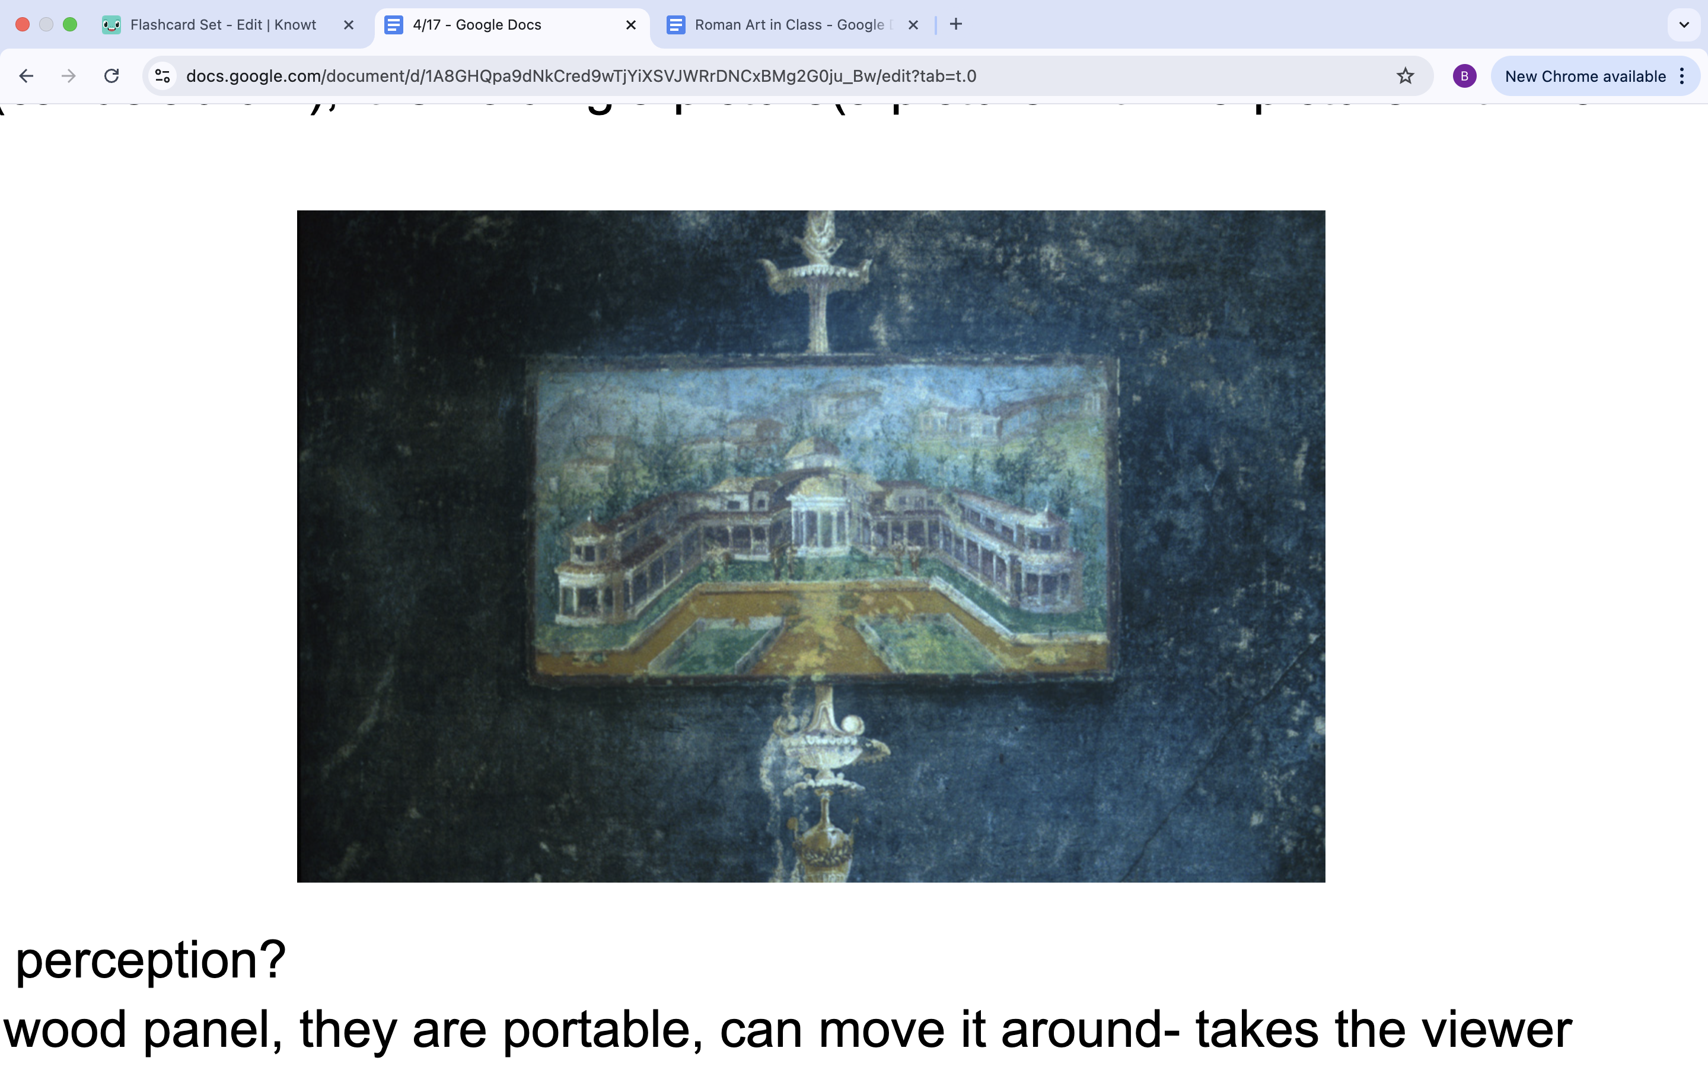Reload the current page
1708x1067 pixels.
point(111,76)
